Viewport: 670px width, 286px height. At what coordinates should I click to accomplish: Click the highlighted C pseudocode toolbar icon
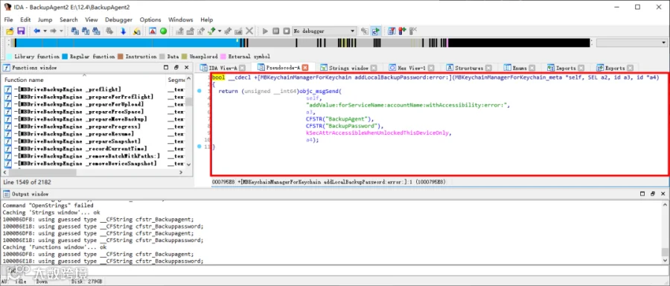pyautogui.click(x=376, y=31)
